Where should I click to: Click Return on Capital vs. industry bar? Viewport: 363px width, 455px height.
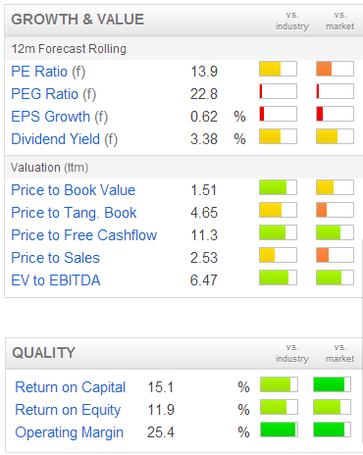pos(279,384)
